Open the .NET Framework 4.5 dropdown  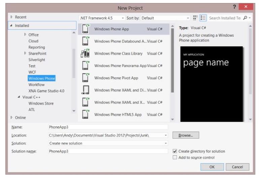[102, 18]
